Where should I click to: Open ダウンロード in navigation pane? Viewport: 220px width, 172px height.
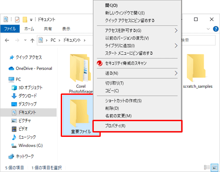tap(28, 96)
